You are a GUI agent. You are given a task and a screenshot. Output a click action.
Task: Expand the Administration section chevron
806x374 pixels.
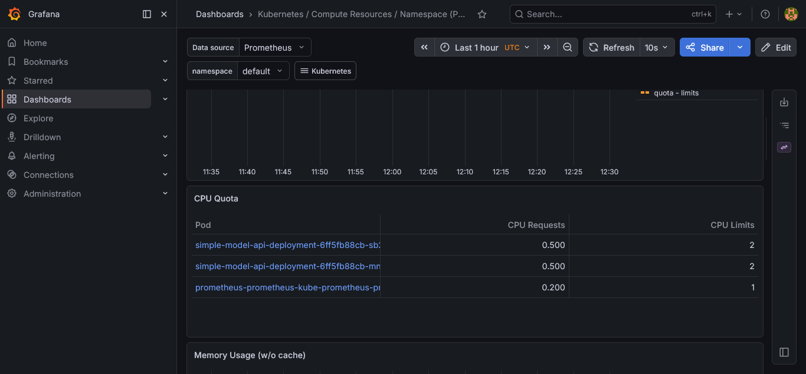[x=165, y=194]
